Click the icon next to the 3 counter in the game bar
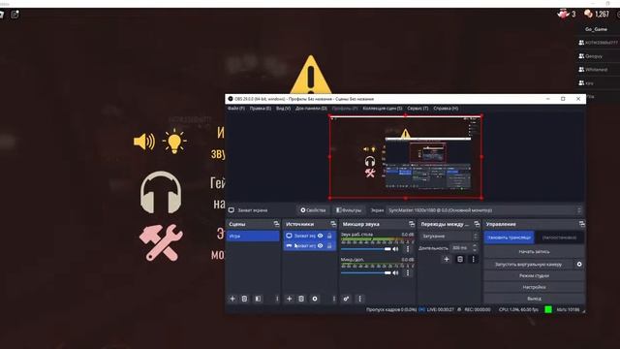Viewport: 620px width, 349px height. point(563,14)
